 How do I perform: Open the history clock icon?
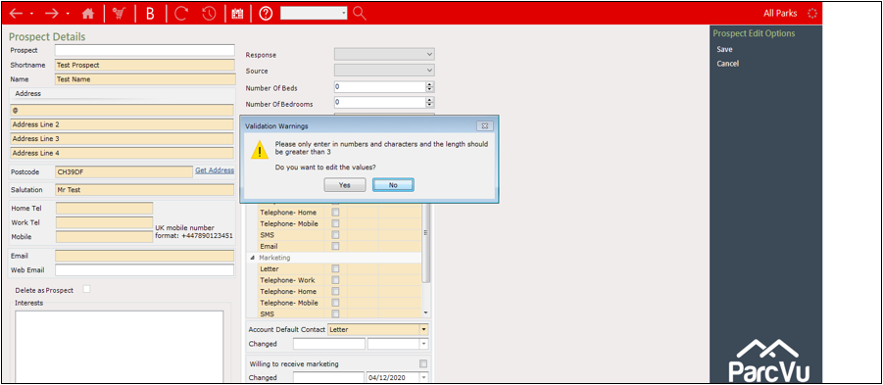[x=209, y=14]
